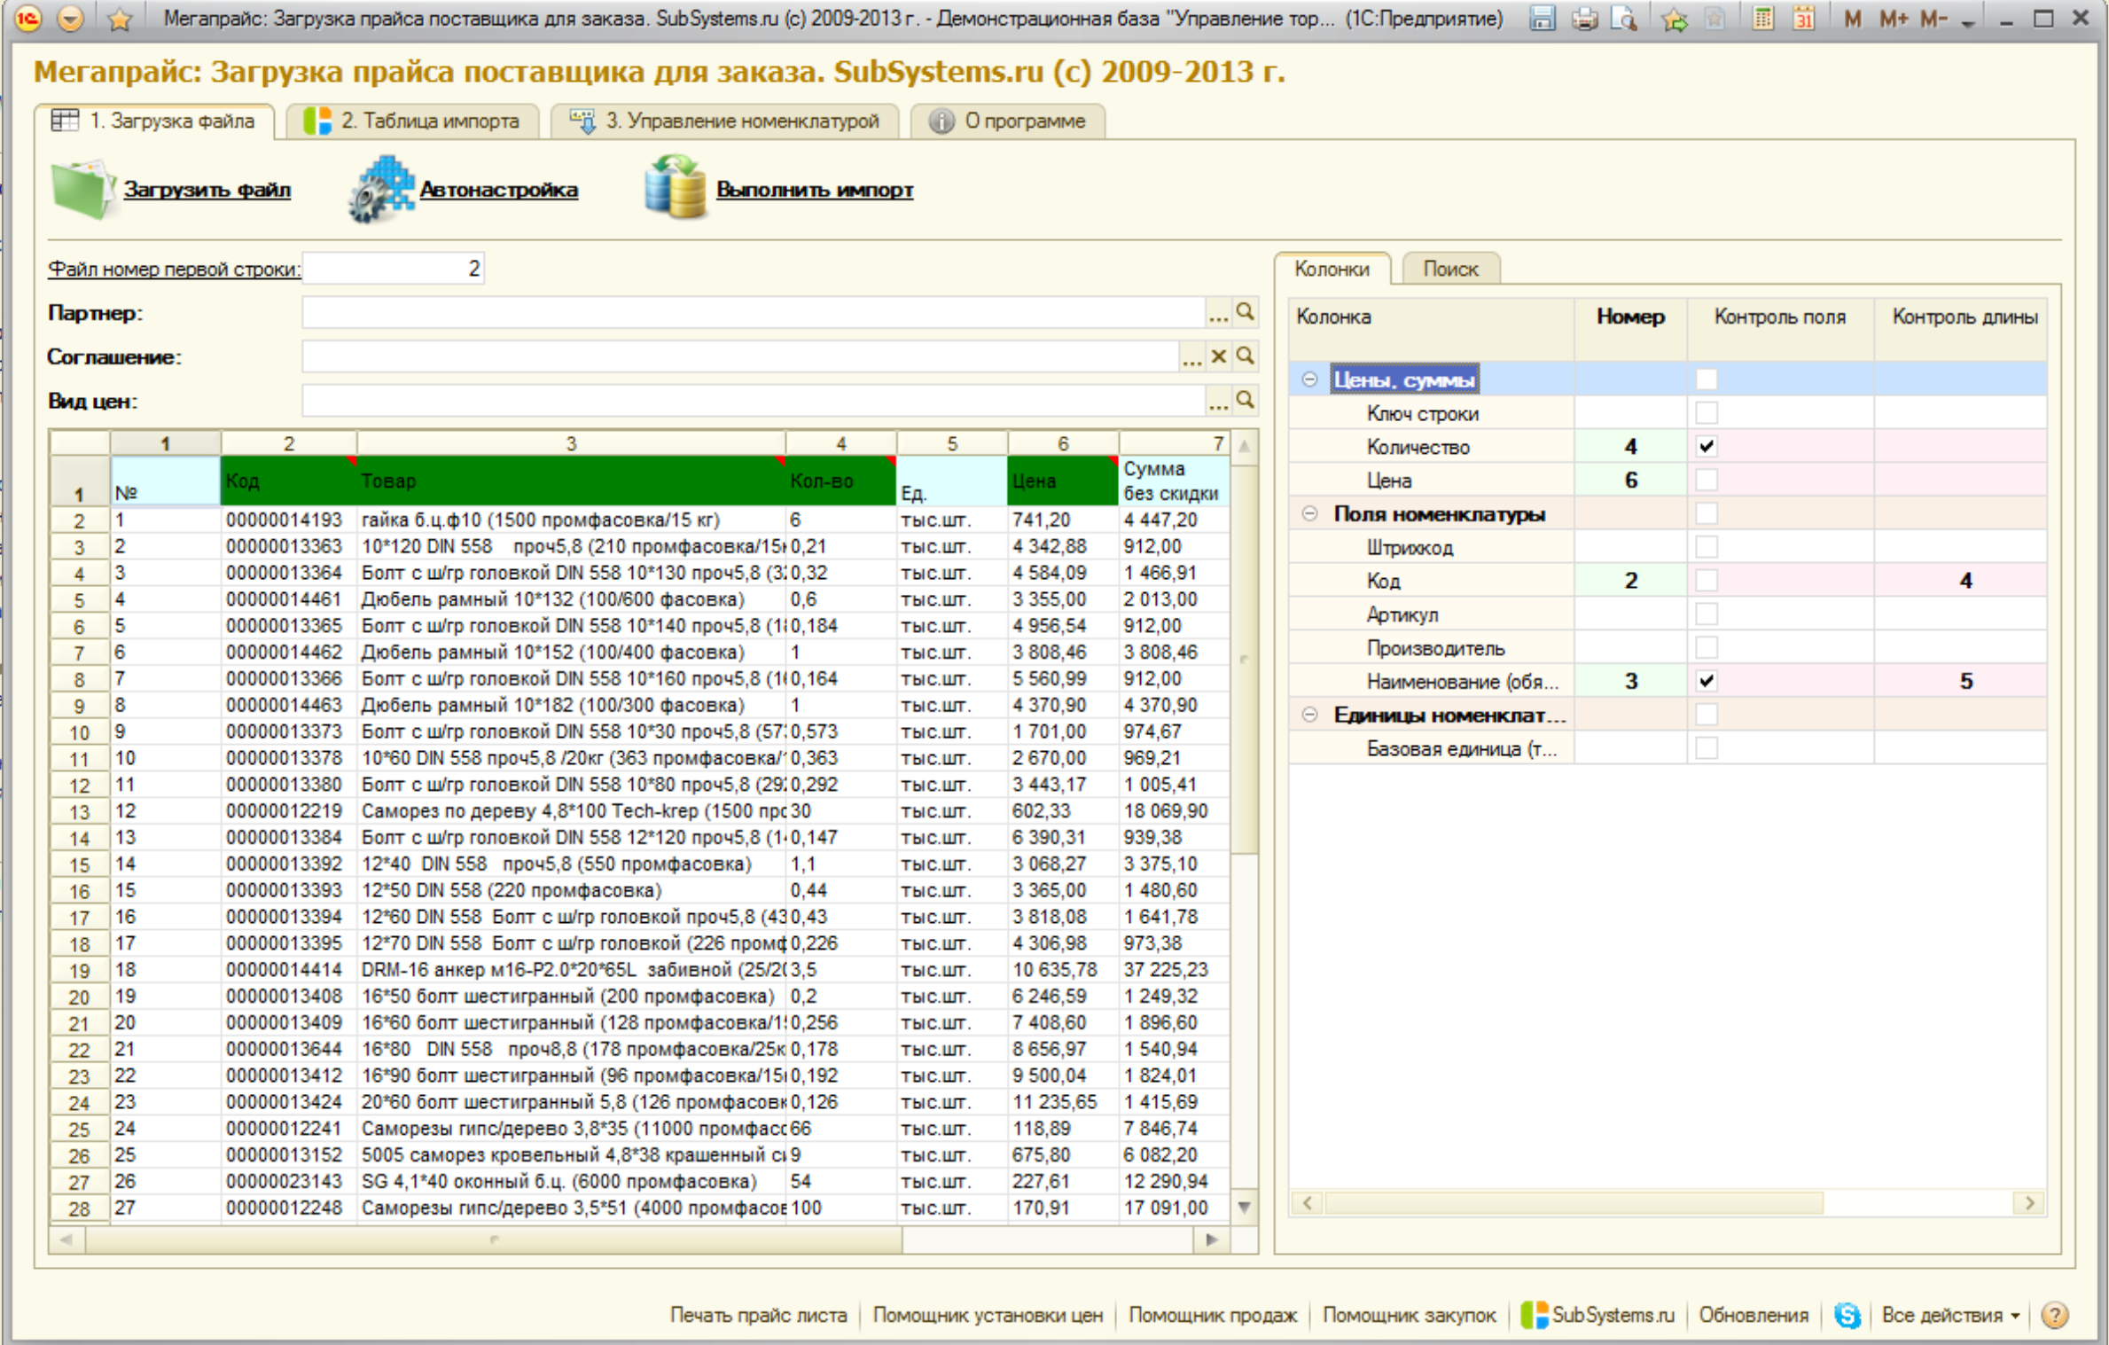Toggle Контроль поля checkbox for Код
This screenshot has width=2109, height=1345.
click(x=1707, y=581)
